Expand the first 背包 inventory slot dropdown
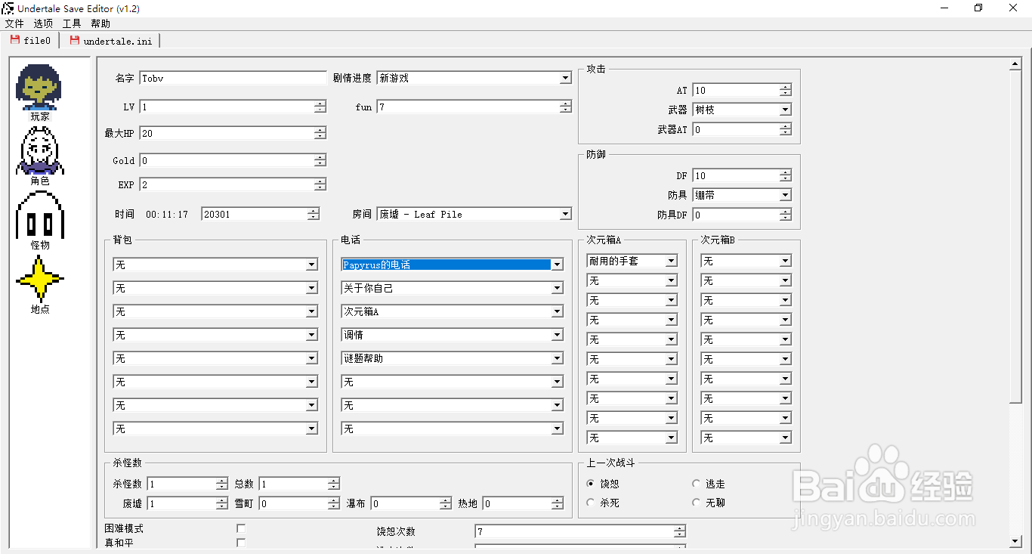 click(311, 265)
